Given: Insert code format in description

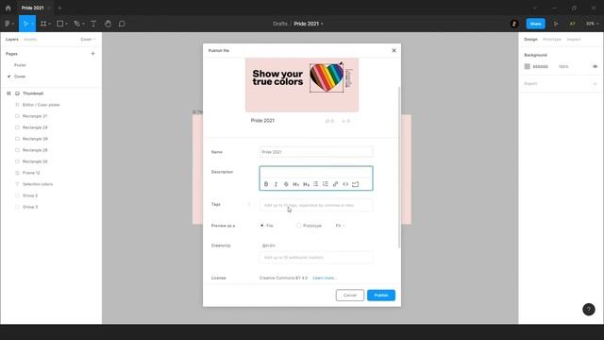Looking at the screenshot, I should point(345,184).
